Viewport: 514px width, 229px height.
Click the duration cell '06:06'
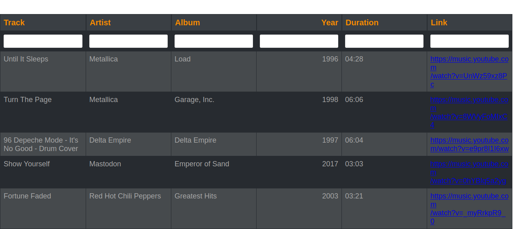click(384, 112)
